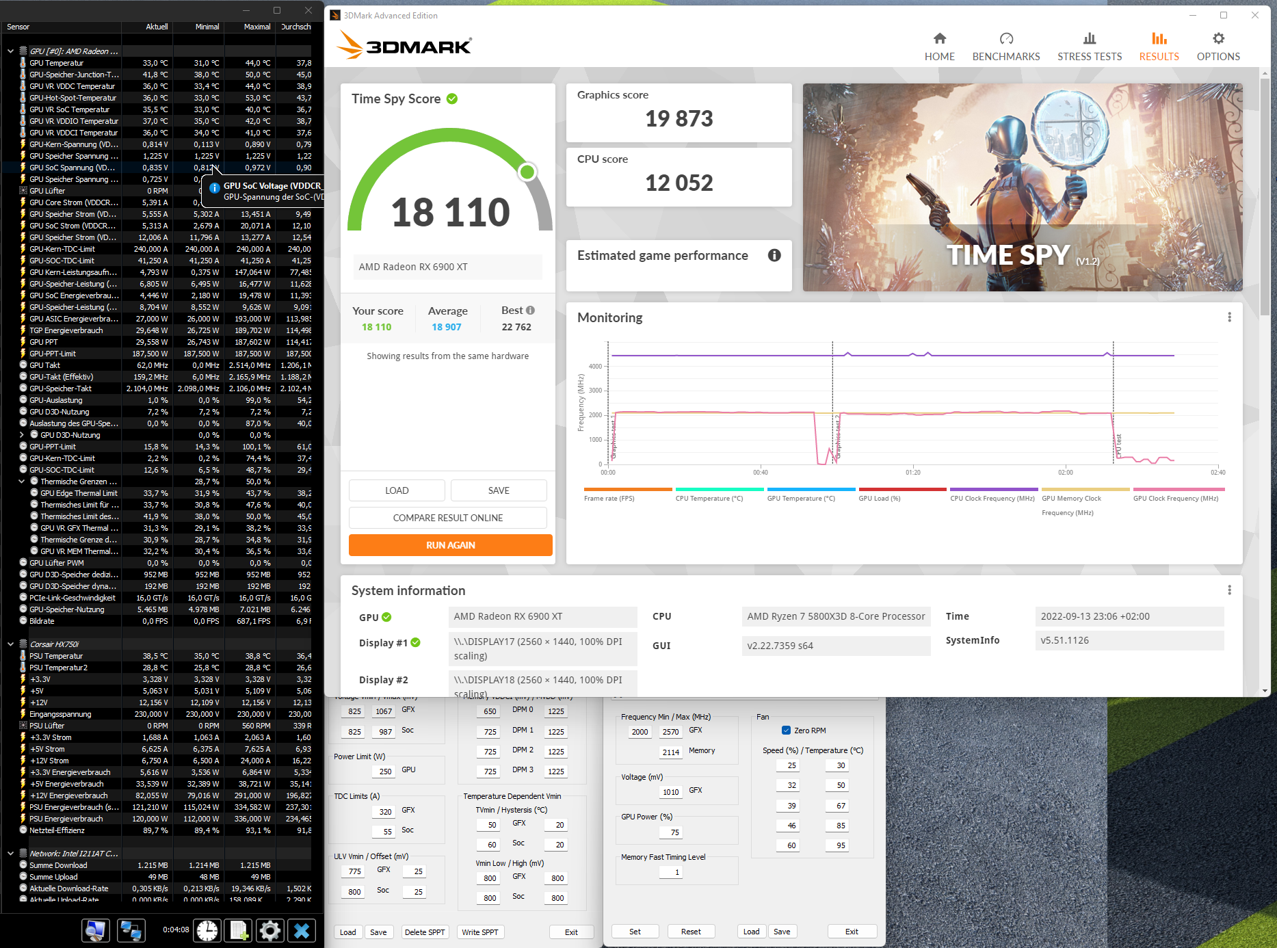Reset the HWiNFO clock timer icon
This screenshot has width=1277, height=948.
tap(207, 930)
